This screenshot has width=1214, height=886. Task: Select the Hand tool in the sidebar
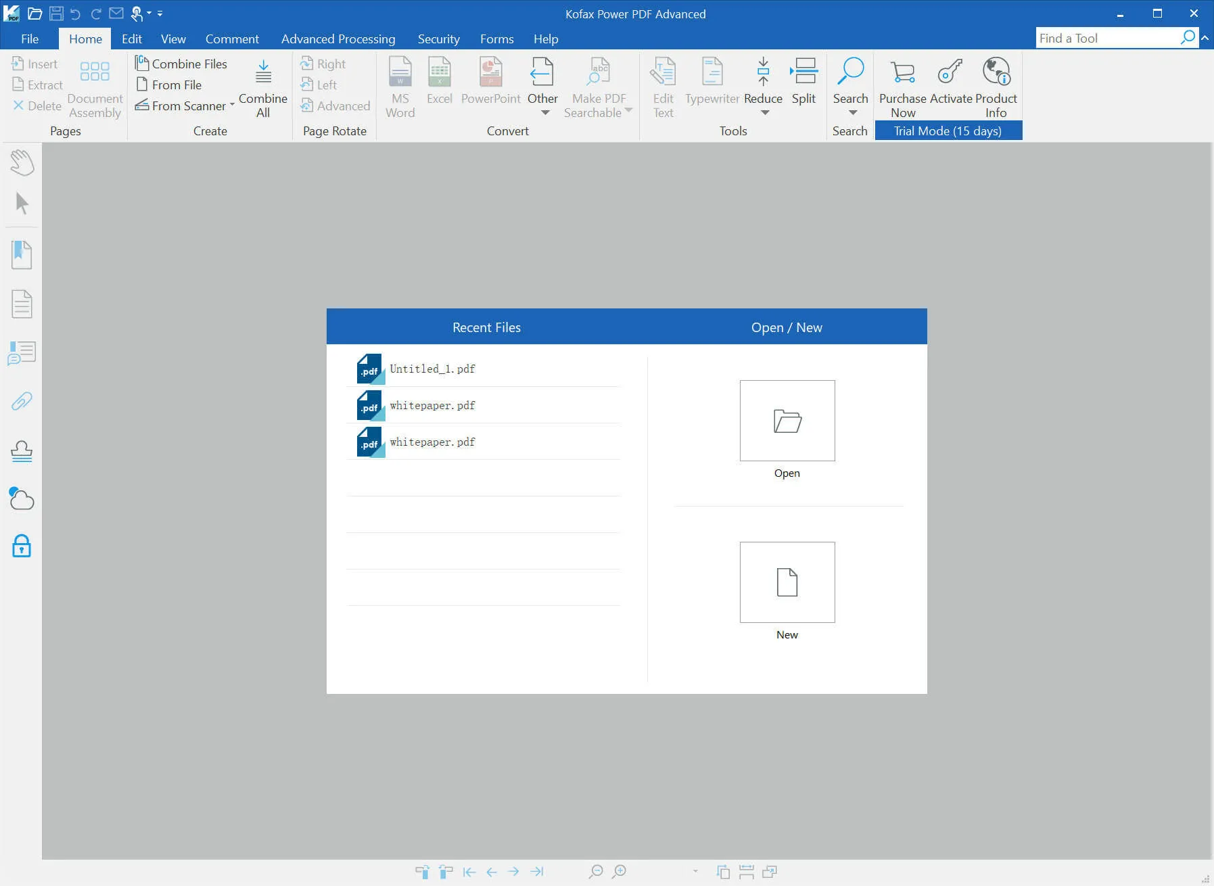coord(22,162)
